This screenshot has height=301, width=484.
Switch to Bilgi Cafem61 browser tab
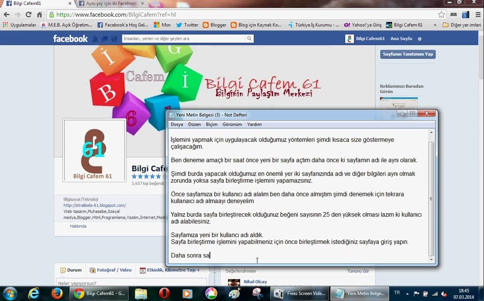coord(38,3)
